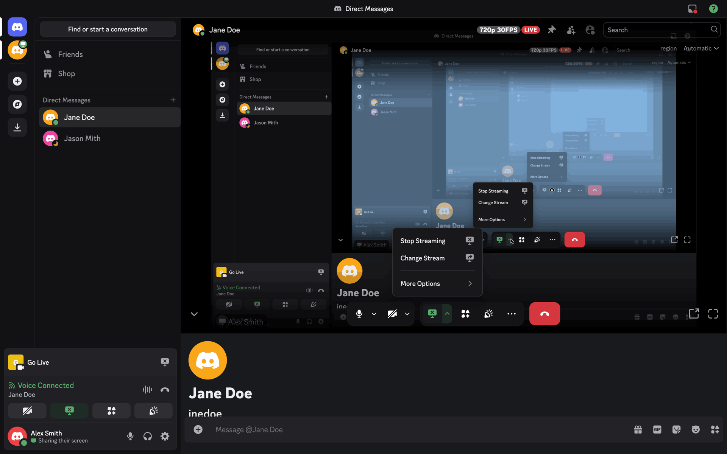The image size is (727, 454).
Task: Start activity from call controls
Action: [465, 314]
